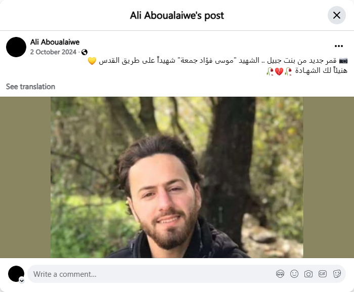Screen dimensions: 354x292
Task: Attach a photo using the camera icon
Action: point(308,274)
